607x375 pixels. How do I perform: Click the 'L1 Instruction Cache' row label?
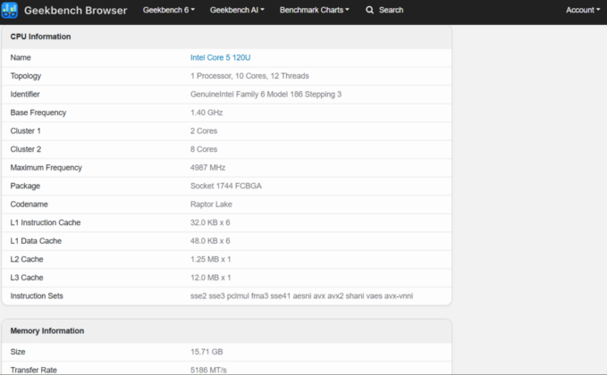click(46, 222)
